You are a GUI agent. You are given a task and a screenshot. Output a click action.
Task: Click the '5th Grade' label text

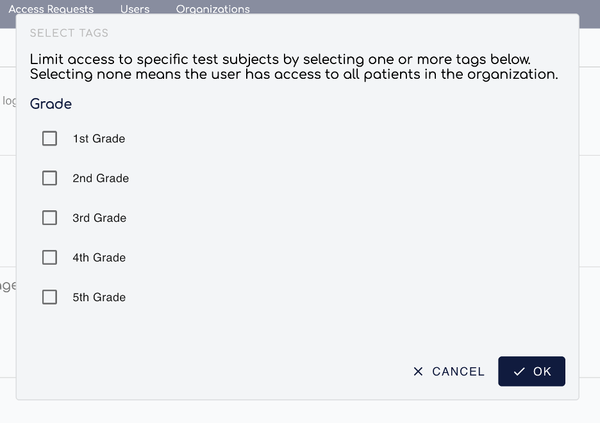[x=99, y=297]
